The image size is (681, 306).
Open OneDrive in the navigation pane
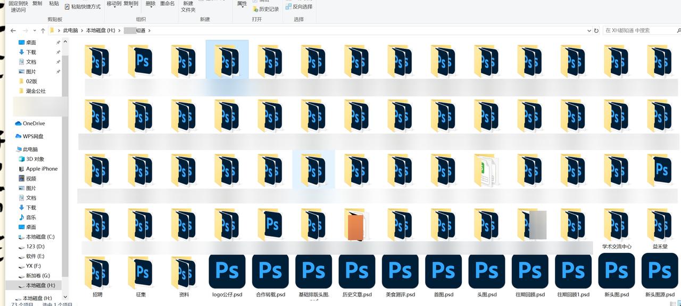pyautogui.click(x=34, y=123)
